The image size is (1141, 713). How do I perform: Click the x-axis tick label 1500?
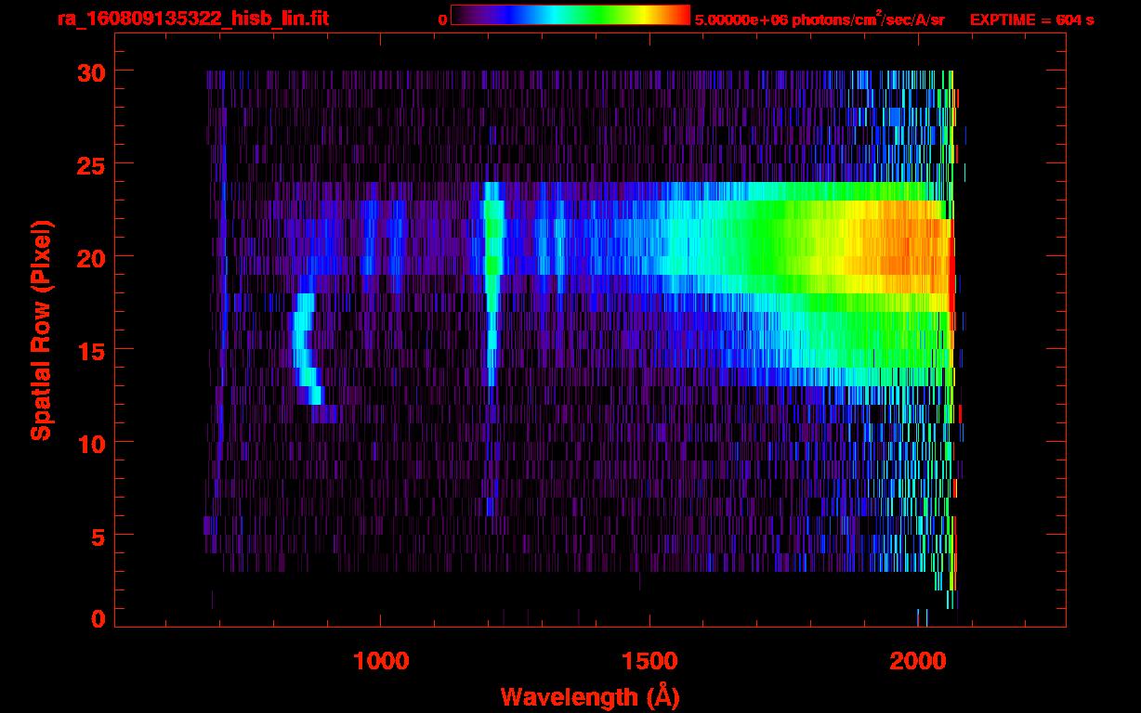point(649,661)
